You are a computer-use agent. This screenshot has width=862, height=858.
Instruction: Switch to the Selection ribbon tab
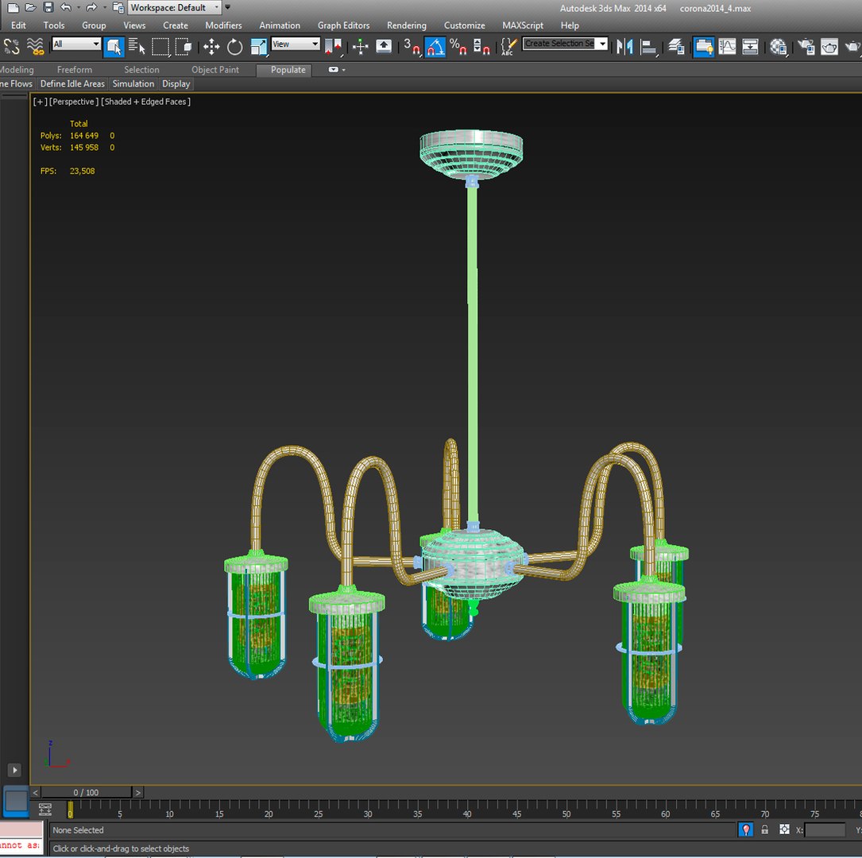click(x=141, y=70)
